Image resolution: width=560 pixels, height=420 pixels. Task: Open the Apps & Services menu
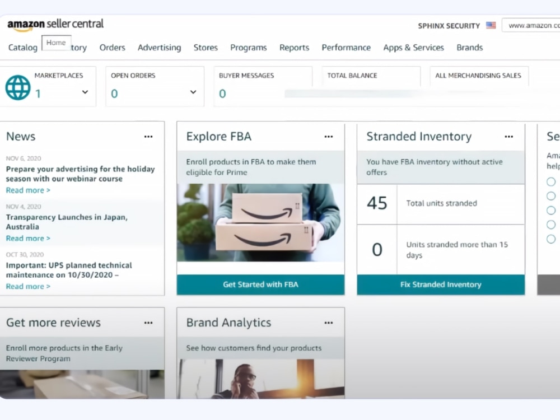pyautogui.click(x=414, y=48)
